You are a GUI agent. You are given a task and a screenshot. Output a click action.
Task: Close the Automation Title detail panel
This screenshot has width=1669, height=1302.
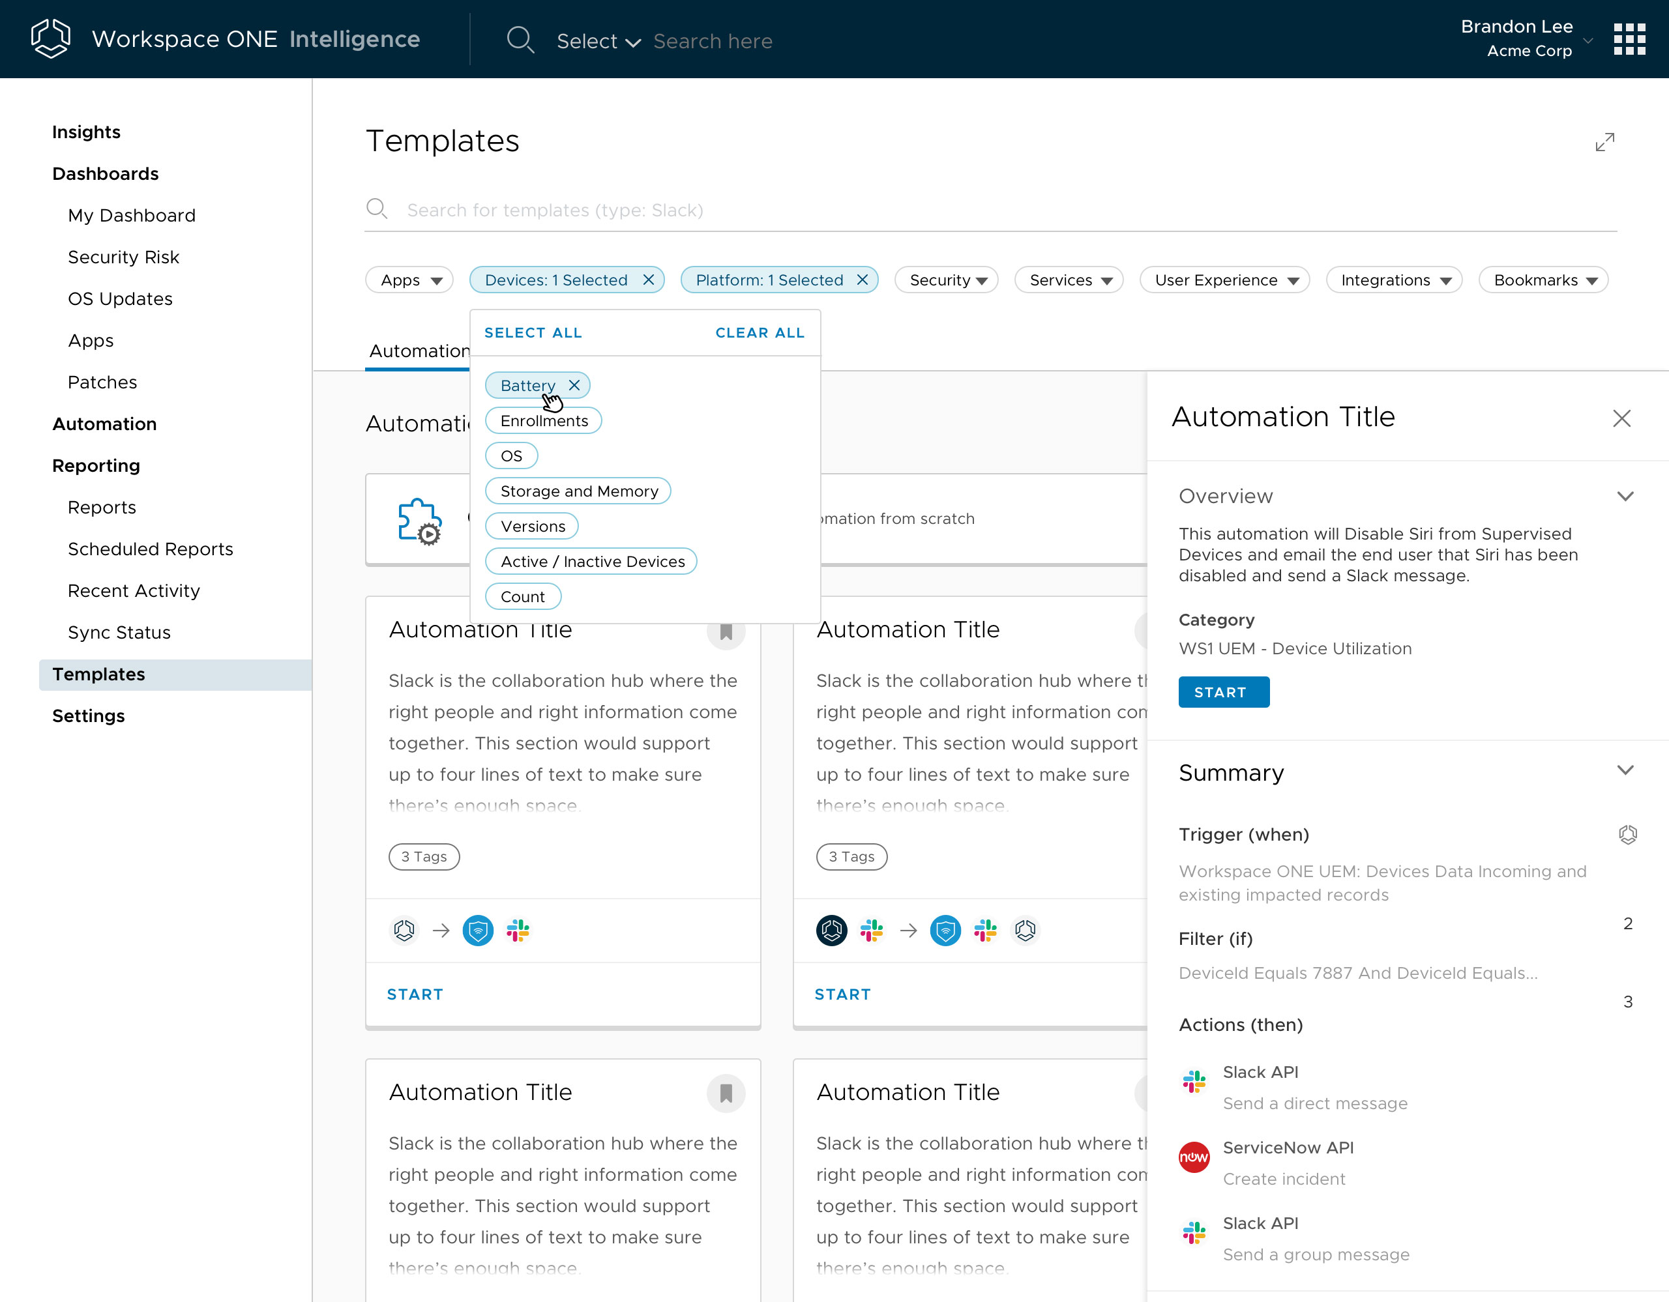click(x=1621, y=418)
